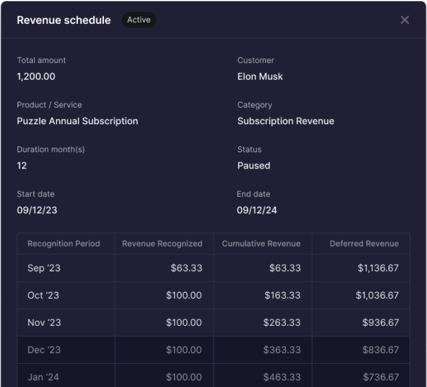Click the Subscription Revenue category value
The width and height of the screenshot is (427, 387).
[286, 121]
